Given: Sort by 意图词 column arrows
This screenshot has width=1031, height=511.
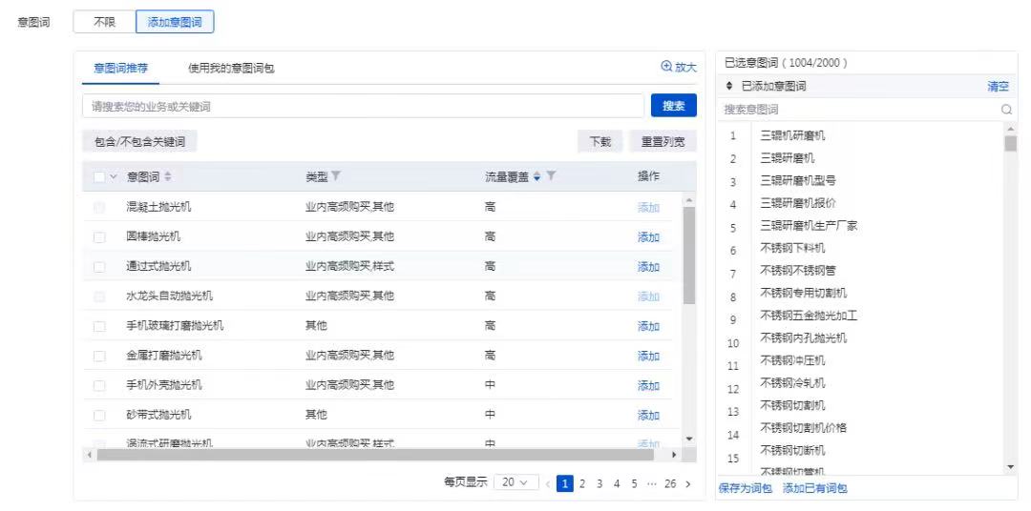Looking at the screenshot, I should coord(168,176).
